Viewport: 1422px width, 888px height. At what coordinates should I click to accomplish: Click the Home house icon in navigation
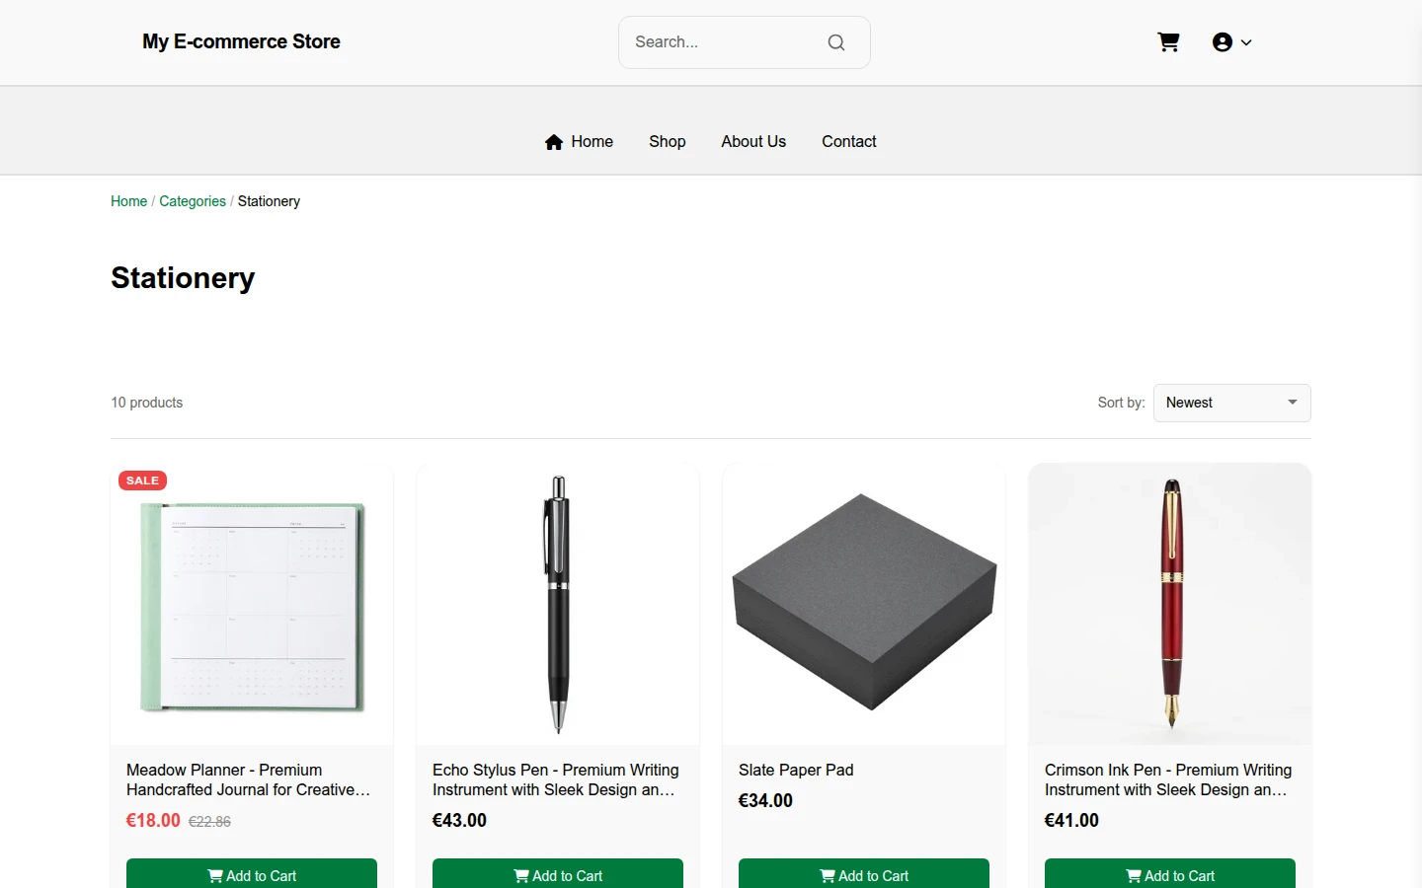[554, 142]
